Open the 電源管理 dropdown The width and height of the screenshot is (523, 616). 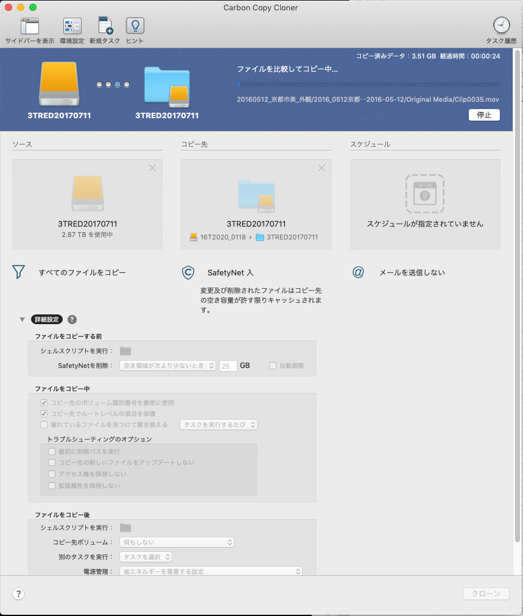click(x=211, y=571)
